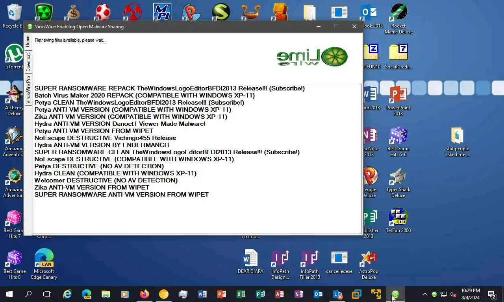Viewport: 504px width, 302px height.
Task: Minimize the VirusWire window
Action: click(318, 26)
